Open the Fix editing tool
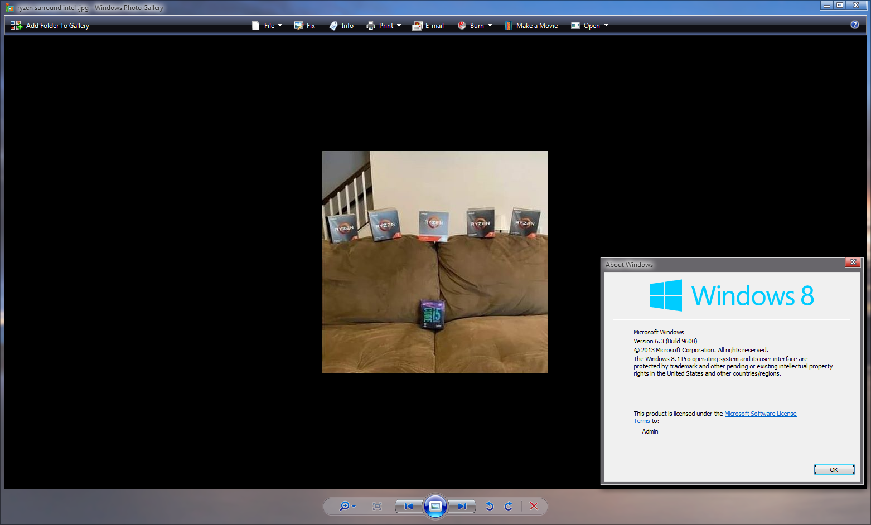 [304, 26]
